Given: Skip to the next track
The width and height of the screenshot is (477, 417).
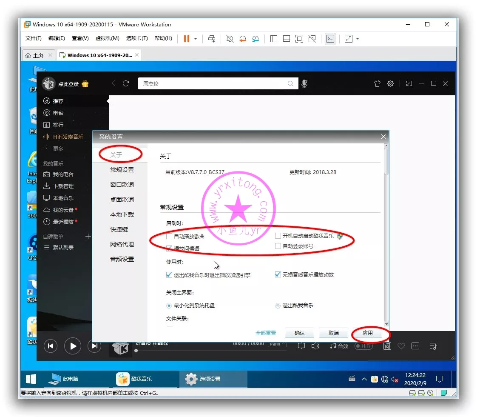Looking at the screenshot, I should pos(94,346).
